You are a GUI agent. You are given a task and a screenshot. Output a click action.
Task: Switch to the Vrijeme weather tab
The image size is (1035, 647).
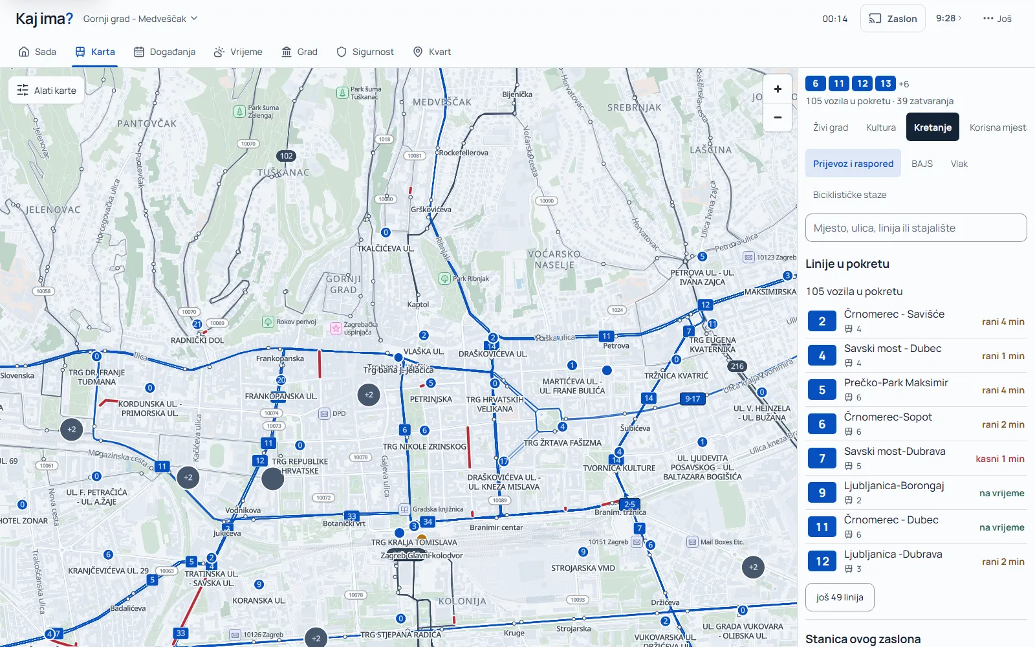coord(238,52)
